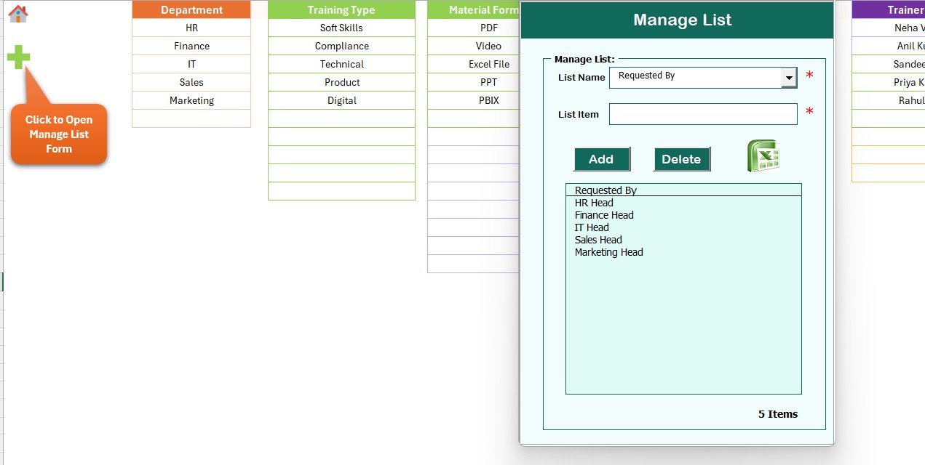This screenshot has height=465, width=925.
Task: Select 'Finance Head' from the list
Action: click(604, 215)
